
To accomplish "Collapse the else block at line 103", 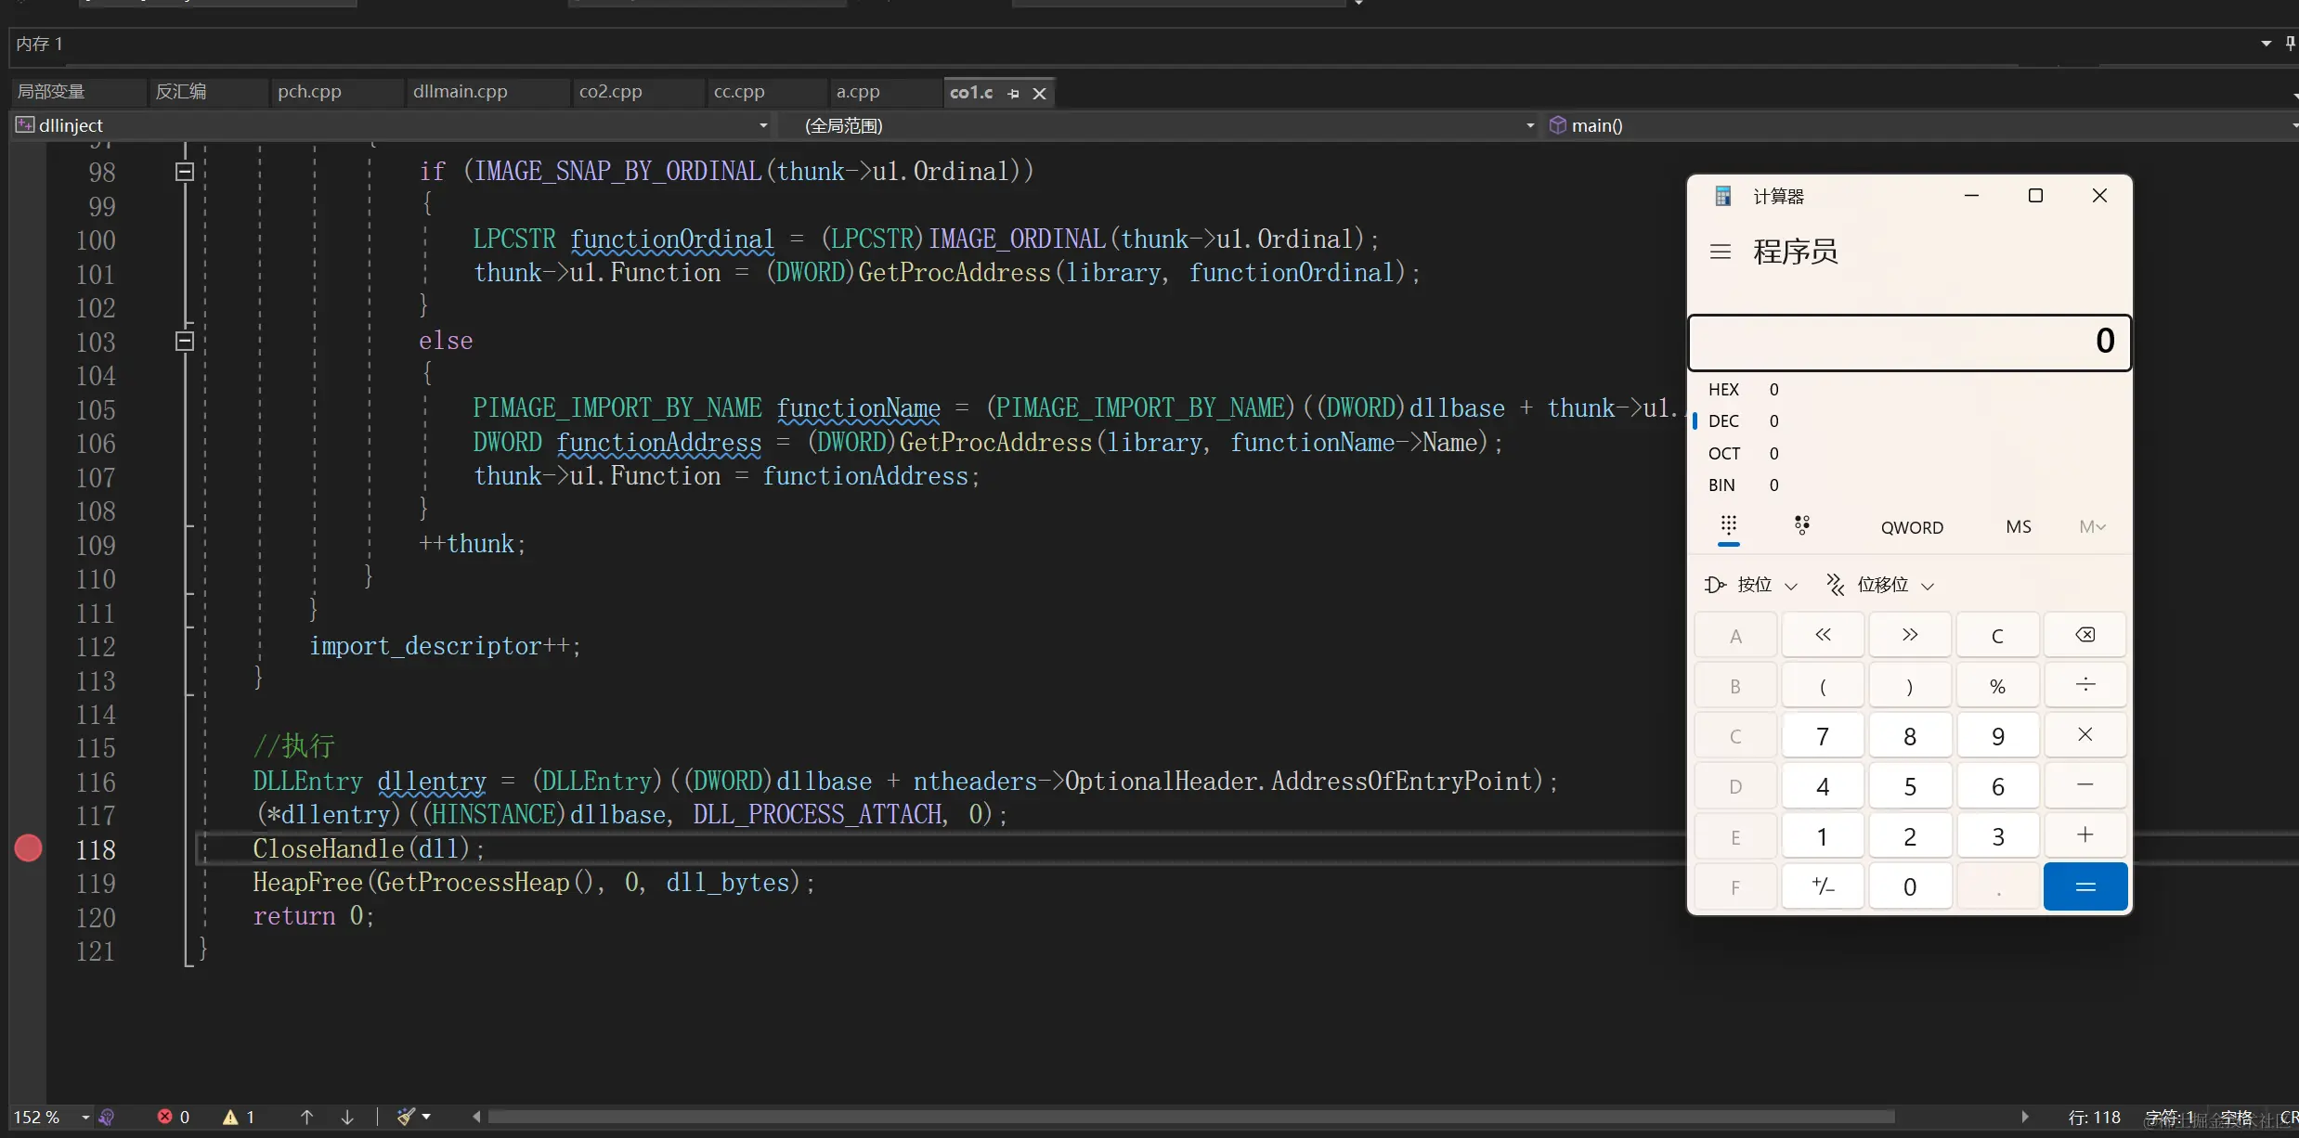I will (x=185, y=342).
